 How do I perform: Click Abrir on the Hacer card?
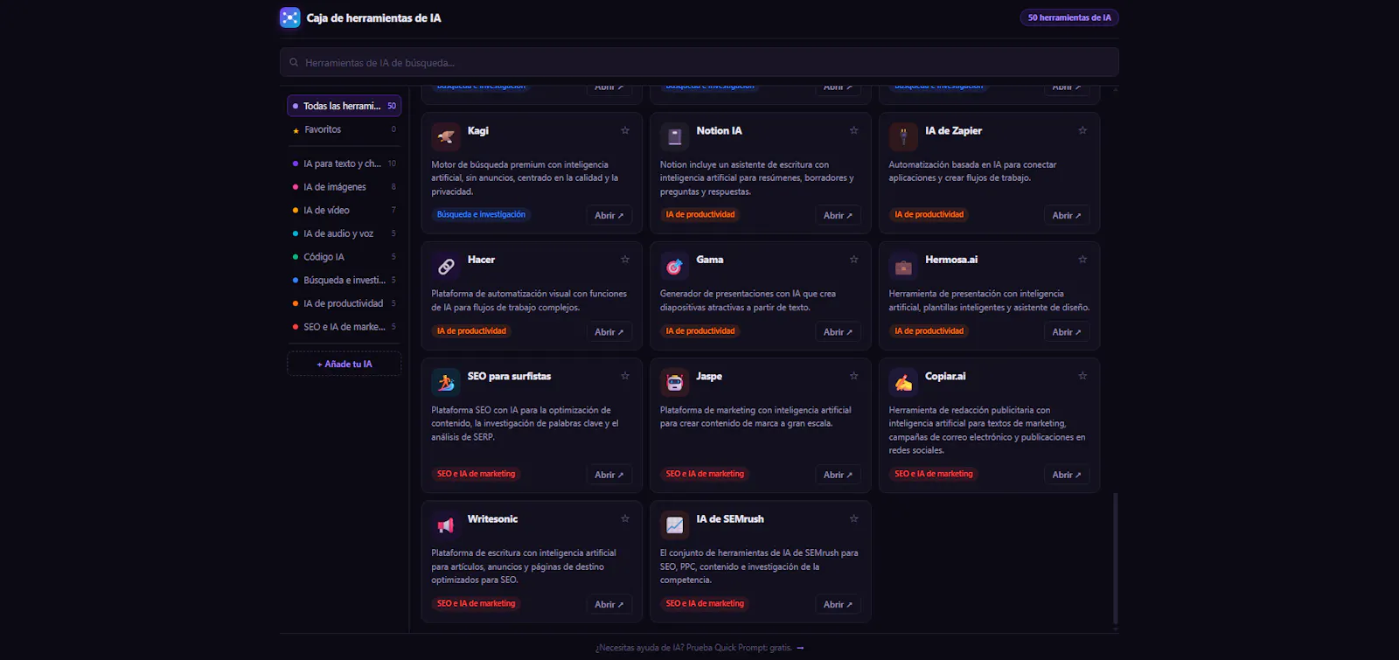point(609,332)
